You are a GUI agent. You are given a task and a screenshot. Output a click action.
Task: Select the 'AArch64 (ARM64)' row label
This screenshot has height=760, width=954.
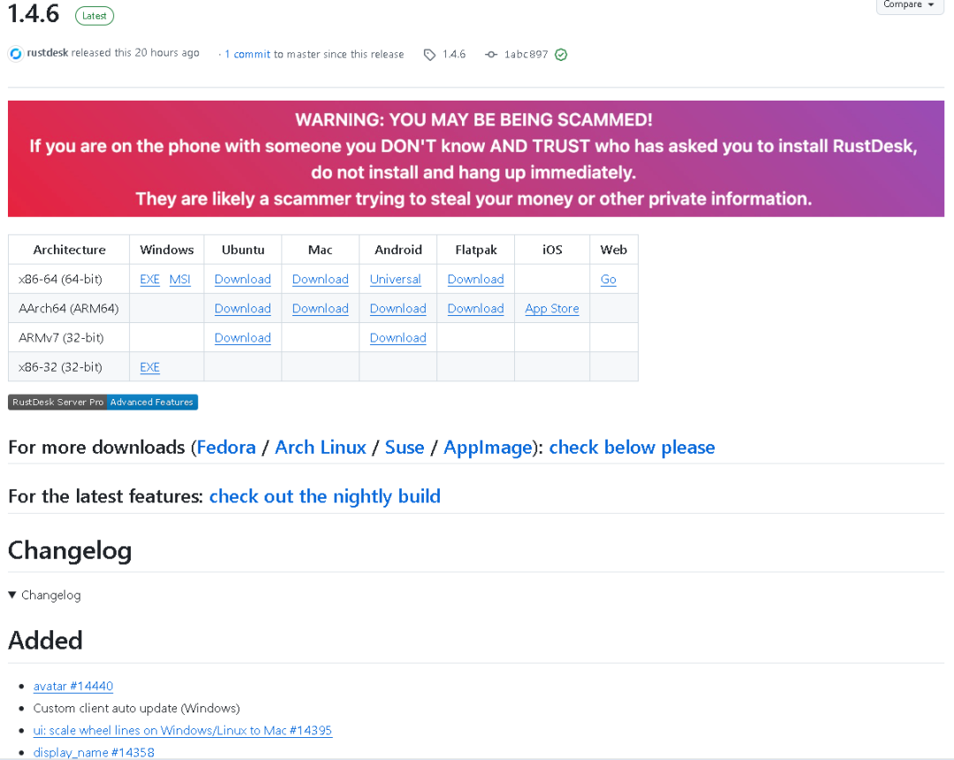coord(69,308)
